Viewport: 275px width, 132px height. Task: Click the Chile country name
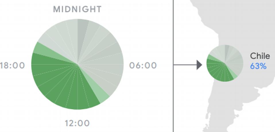coord(260,56)
